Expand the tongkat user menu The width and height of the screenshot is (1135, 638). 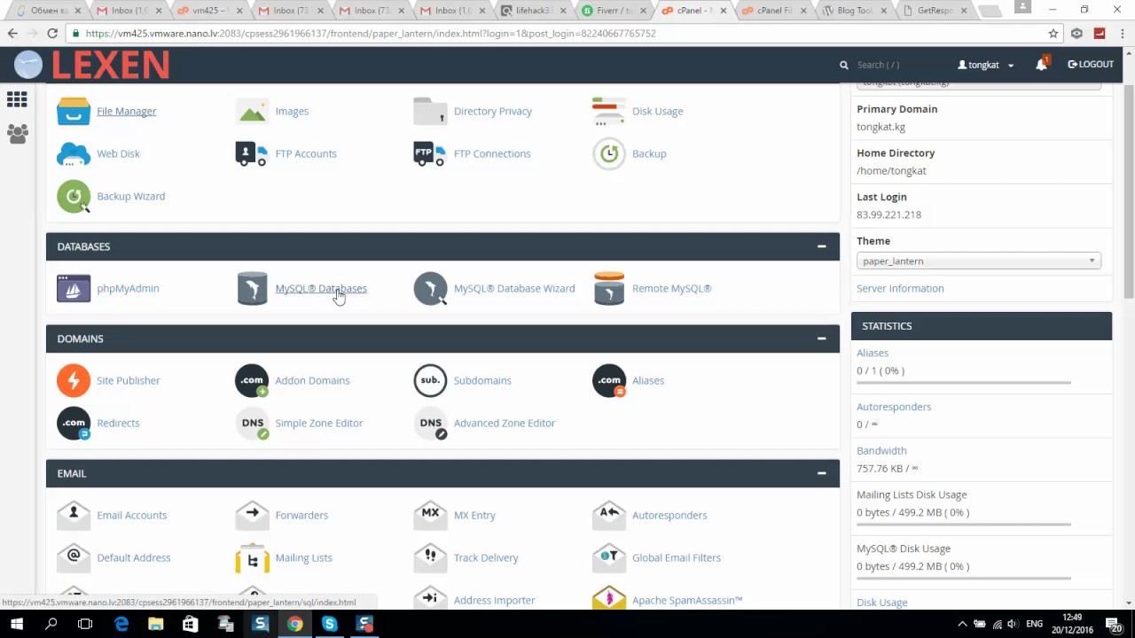[x=985, y=65]
